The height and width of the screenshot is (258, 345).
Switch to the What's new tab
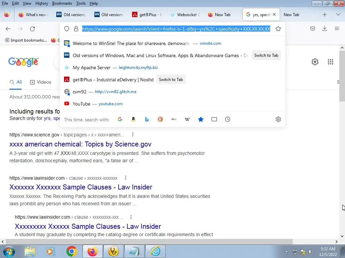pyautogui.click(x=34, y=15)
